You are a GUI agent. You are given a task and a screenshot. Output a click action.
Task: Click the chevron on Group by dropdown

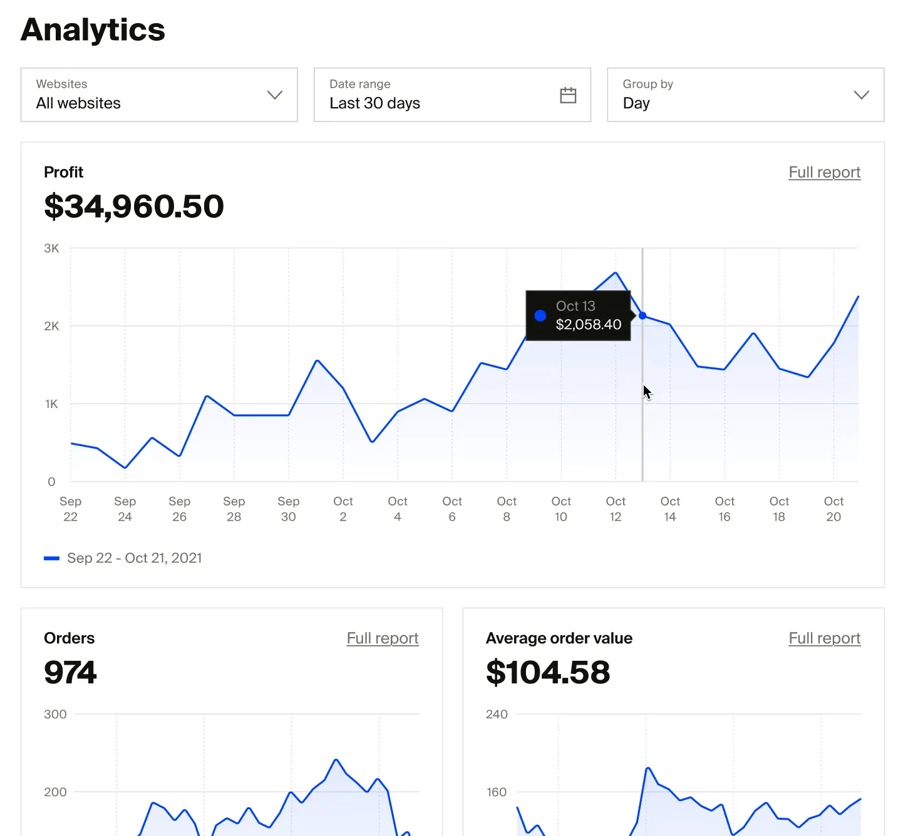click(862, 95)
